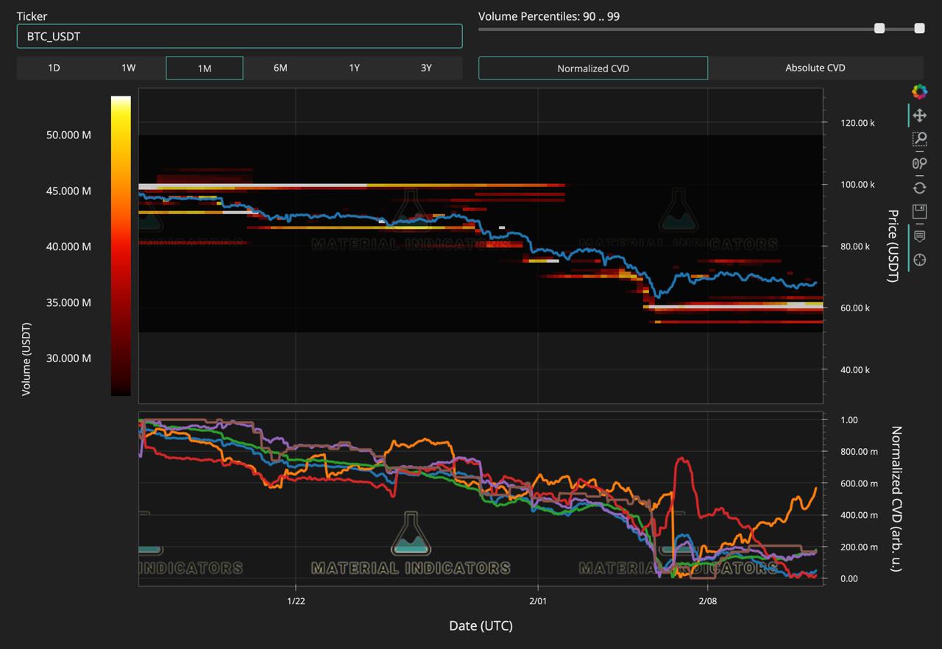
Task: Select the 1W timeframe
Action: 129,68
